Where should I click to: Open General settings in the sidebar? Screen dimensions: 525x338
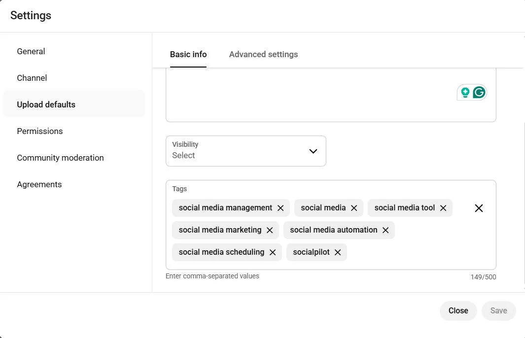click(x=31, y=51)
